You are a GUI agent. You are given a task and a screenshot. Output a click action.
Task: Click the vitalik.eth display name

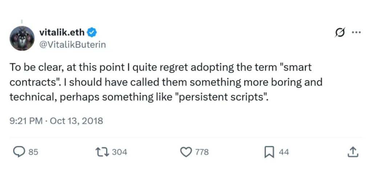61,32
